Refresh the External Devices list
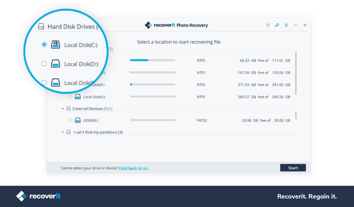Screen dimensions: 354x207 click(111, 109)
